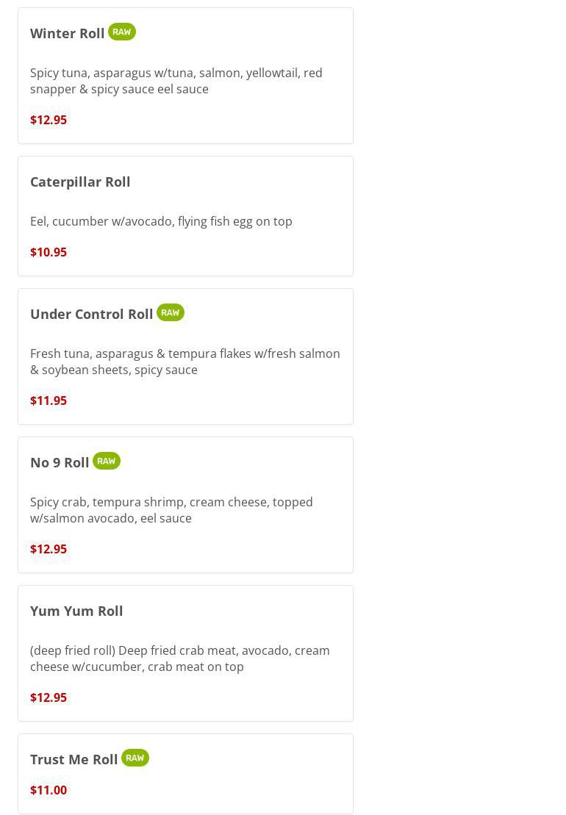Open the Winter Roll item title
The width and height of the screenshot is (566, 815).
click(68, 33)
